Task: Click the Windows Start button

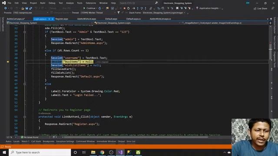Action: click(4, 152)
